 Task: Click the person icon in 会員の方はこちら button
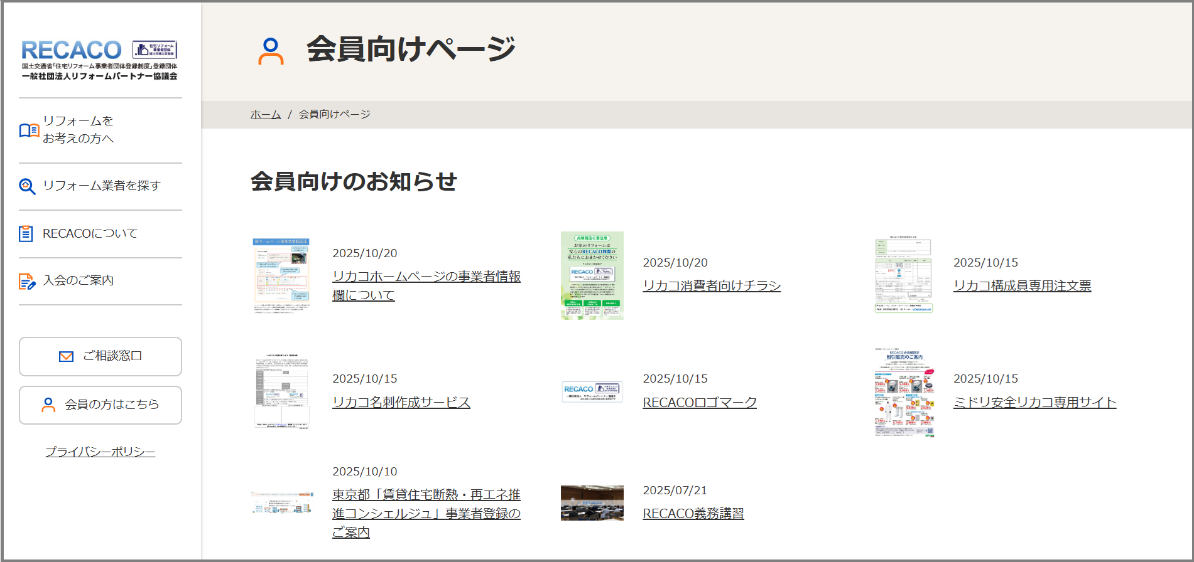[48, 405]
